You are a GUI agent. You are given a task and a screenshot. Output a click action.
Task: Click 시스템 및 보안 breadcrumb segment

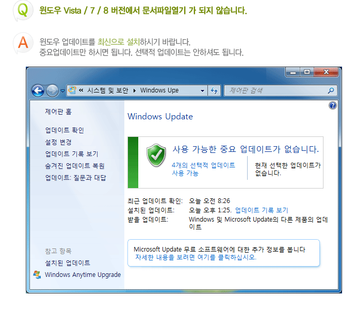(108, 90)
